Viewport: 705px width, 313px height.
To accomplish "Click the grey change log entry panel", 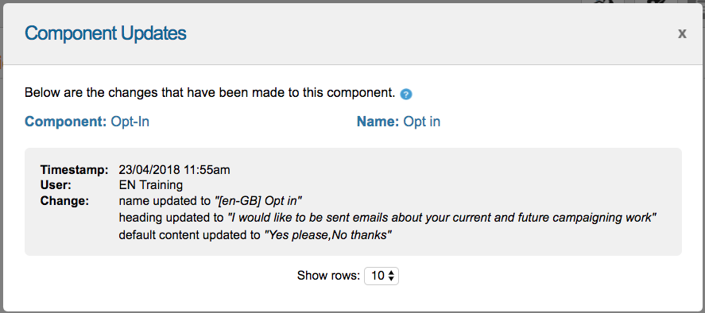I will click(x=353, y=202).
